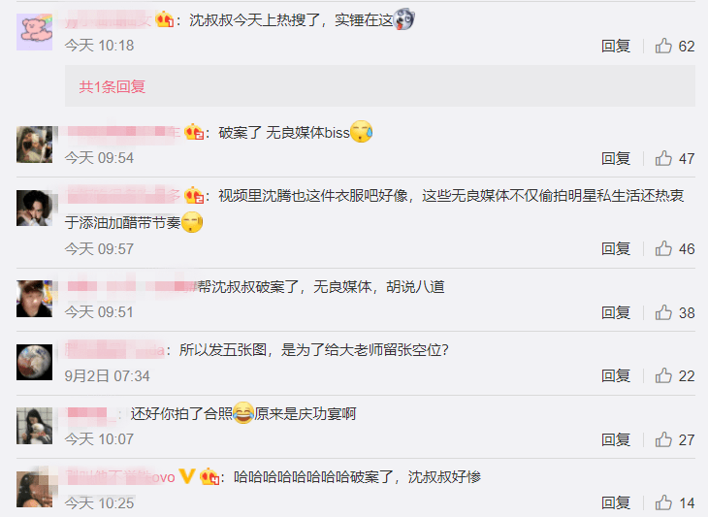Open the pink bear avatar profile
Viewport: 708px width, 517px height.
[x=34, y=32]
